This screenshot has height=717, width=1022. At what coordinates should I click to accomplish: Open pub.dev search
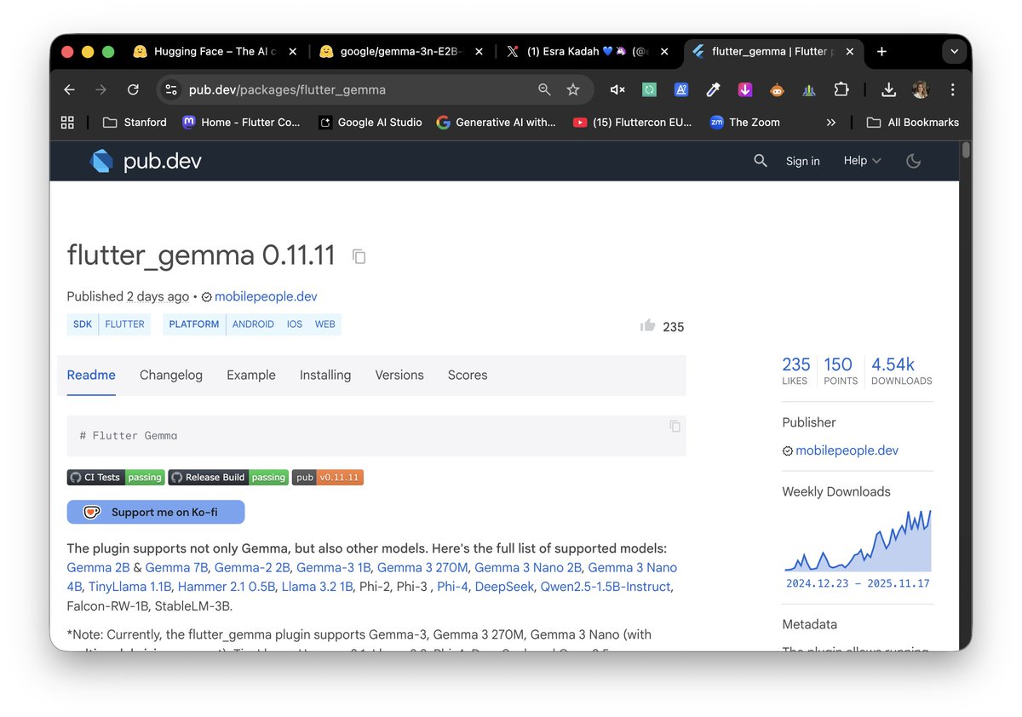(x=761, y=160)
